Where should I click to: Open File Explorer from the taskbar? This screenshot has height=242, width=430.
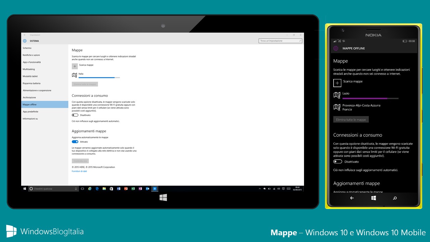point(104,189)
